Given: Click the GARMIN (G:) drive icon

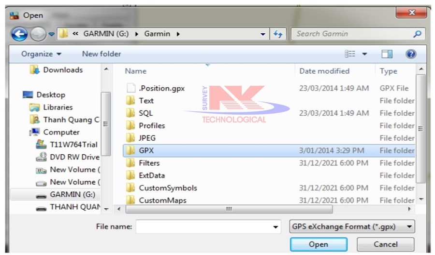Looking at the screenshot, I should pyautogui.click(x=42, y=196).
